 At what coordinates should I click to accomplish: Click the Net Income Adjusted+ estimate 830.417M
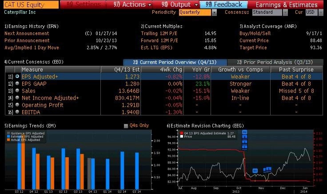tap(127, 98)
